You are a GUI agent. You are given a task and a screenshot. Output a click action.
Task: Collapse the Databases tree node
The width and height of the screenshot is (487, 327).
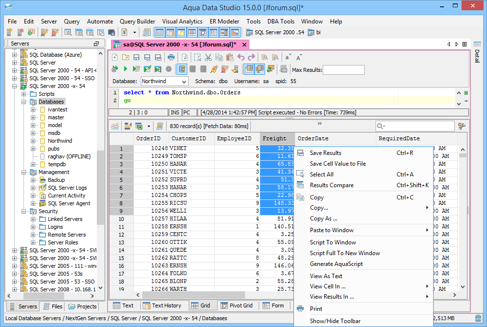23,102
